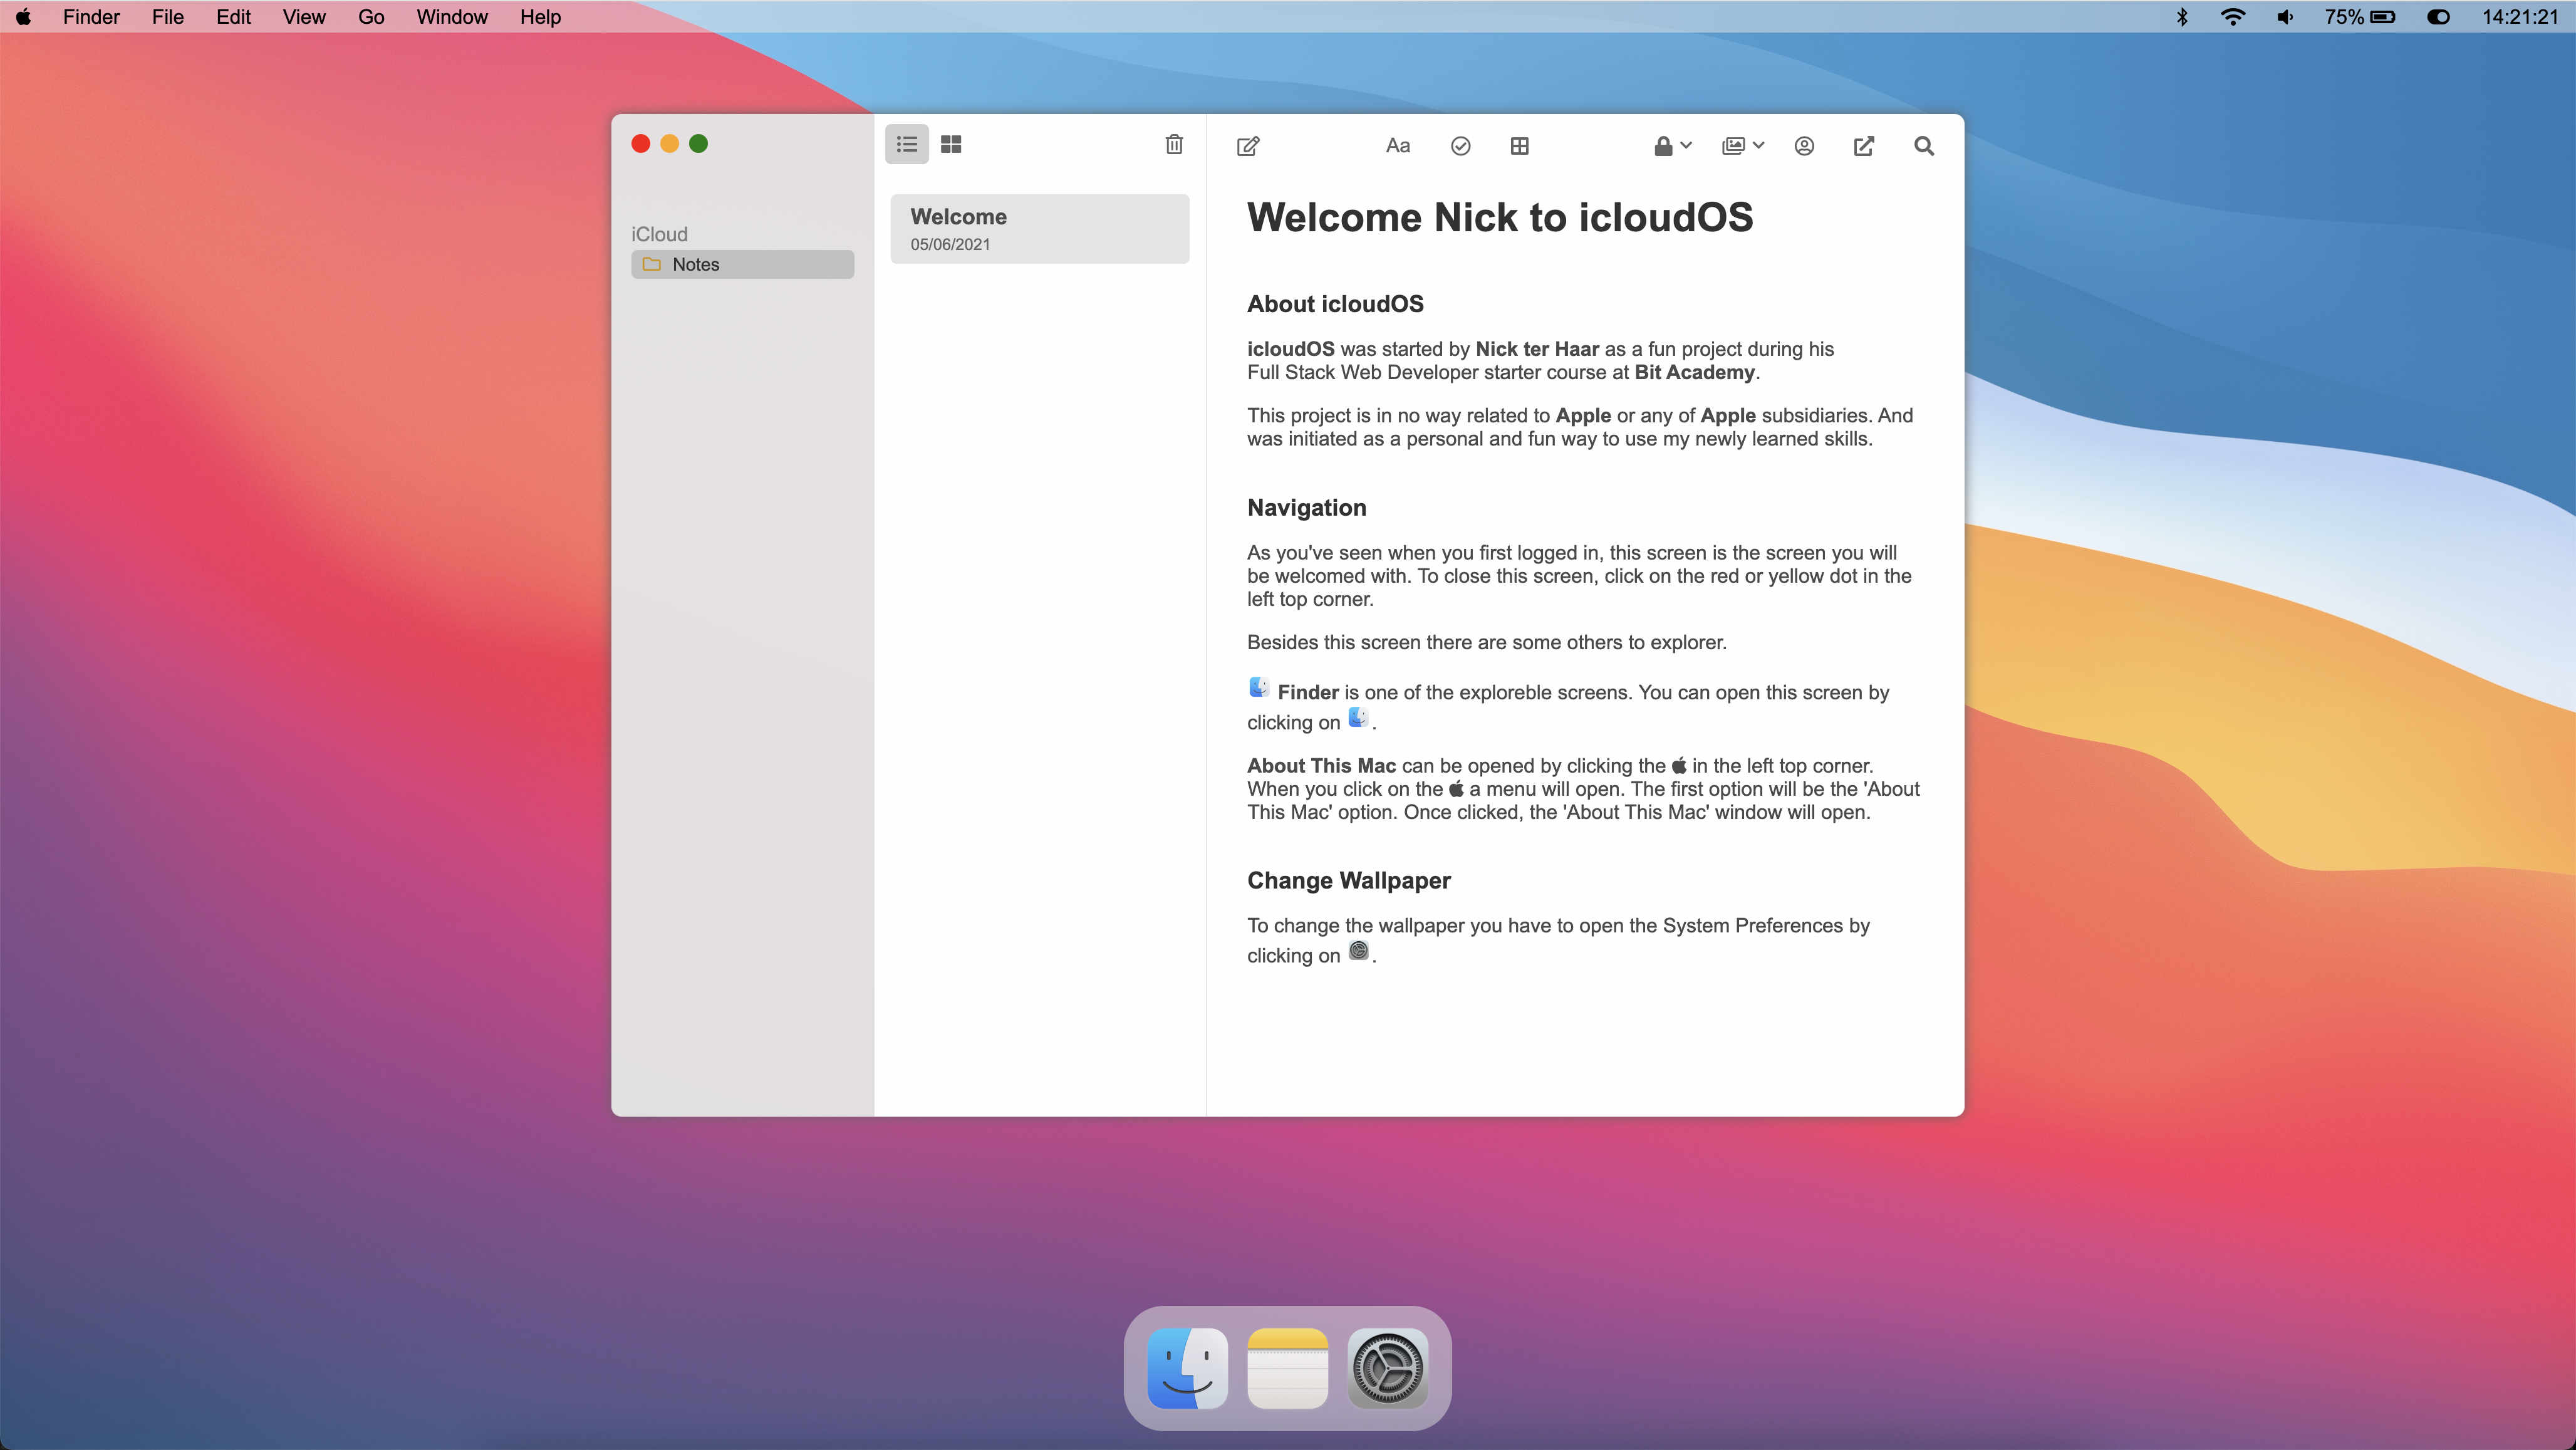Screen dimensions: 2576x1450
Task: Add a table using the grid icon
Action: pyautogui.click(x=1519, y=146)
